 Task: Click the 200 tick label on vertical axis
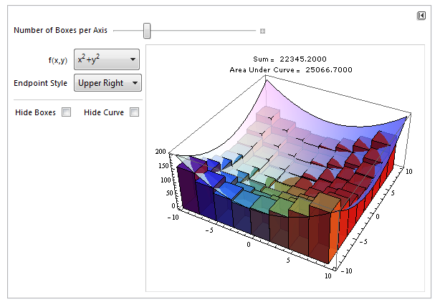(x=159, y=152)
